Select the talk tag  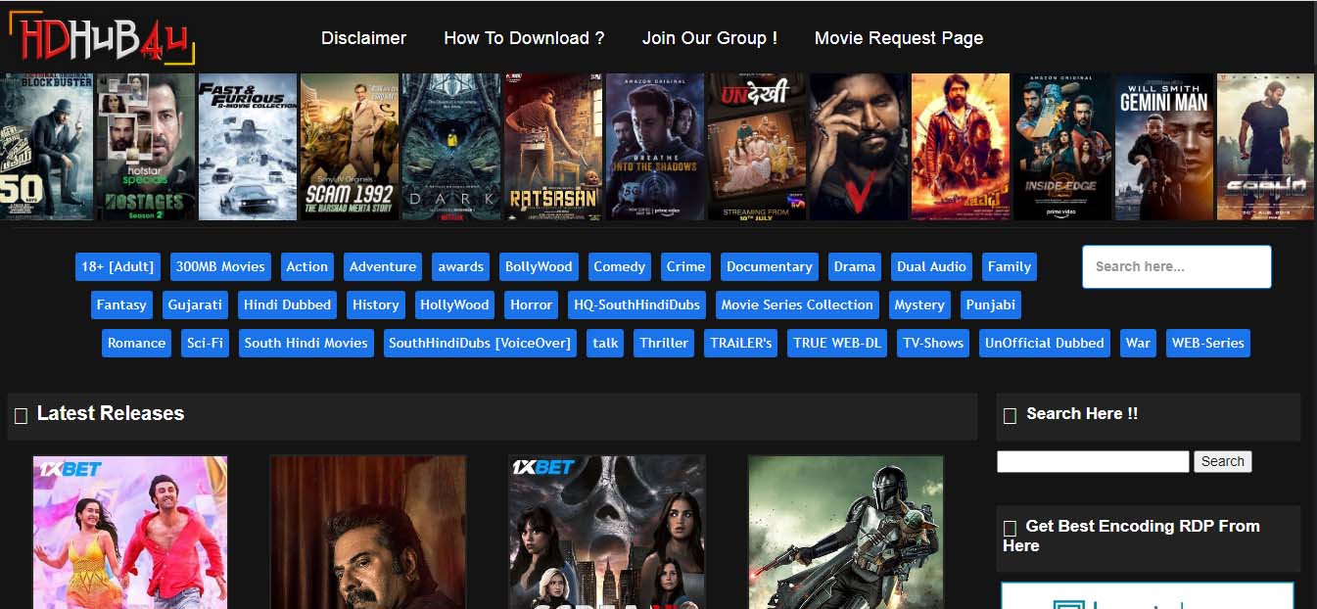(606, 343)
